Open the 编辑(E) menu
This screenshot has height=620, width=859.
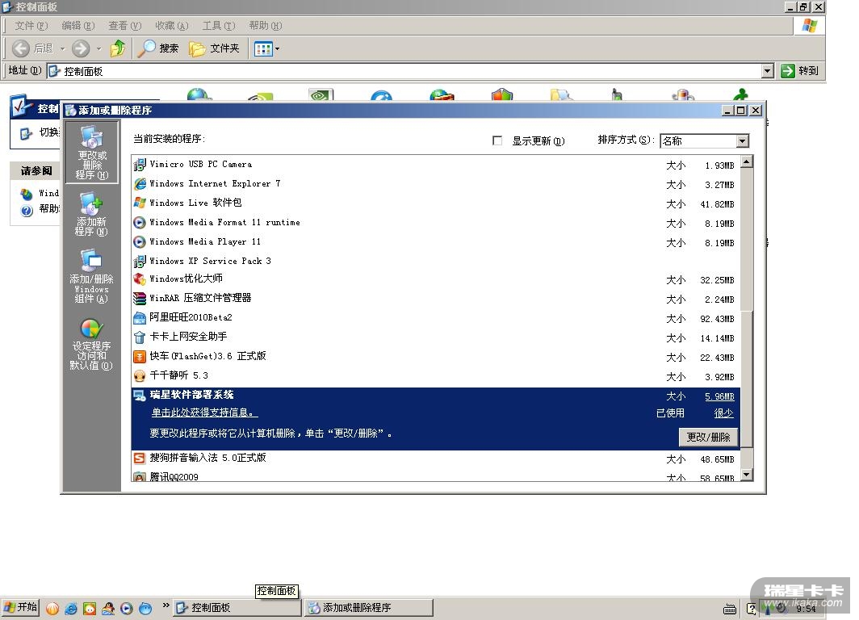pos(78,26)
